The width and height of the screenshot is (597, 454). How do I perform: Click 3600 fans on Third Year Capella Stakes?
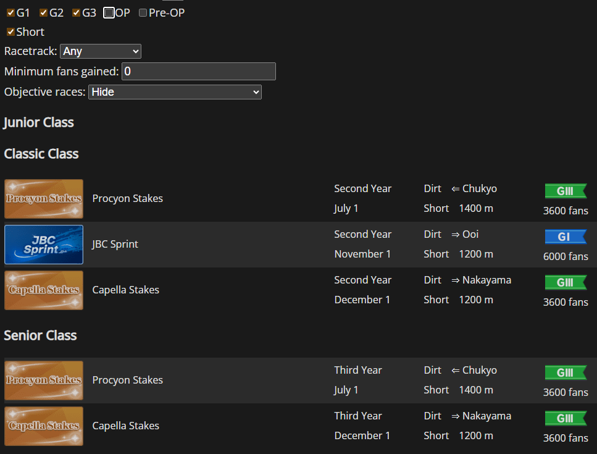pos(566,439)
